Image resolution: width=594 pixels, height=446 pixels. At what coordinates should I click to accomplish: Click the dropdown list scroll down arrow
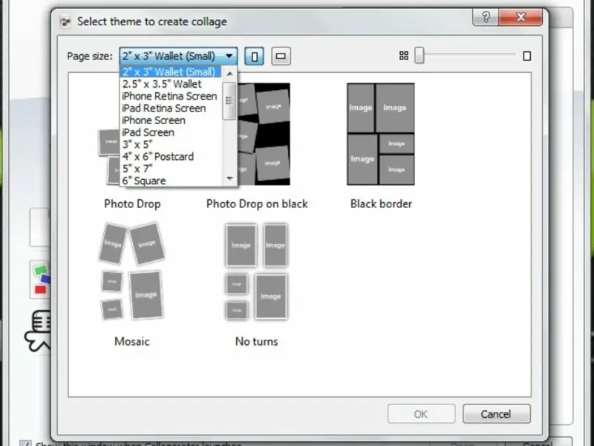(229, 178)
